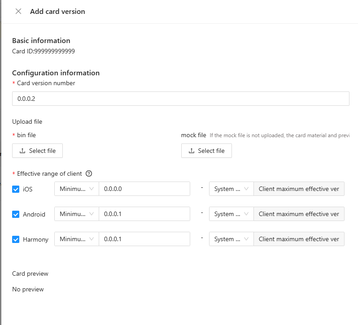Viewport: 358px width, 325px height.
Task: Select file for the mock file upload
Action: click(x=206, y=151)
